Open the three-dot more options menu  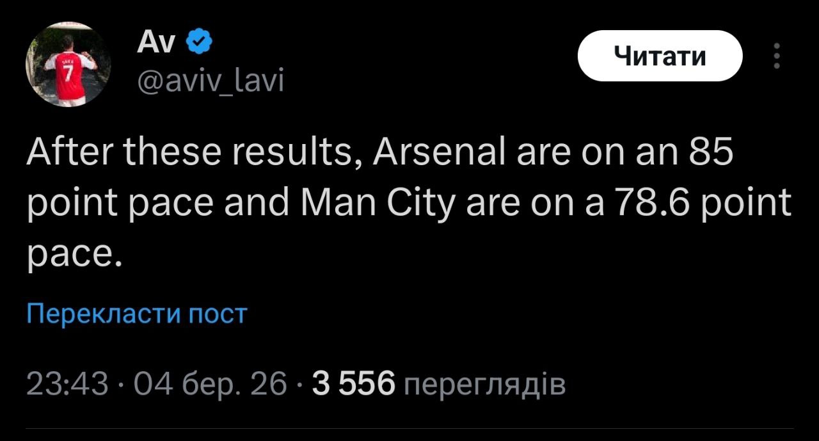tap(777, 56)
